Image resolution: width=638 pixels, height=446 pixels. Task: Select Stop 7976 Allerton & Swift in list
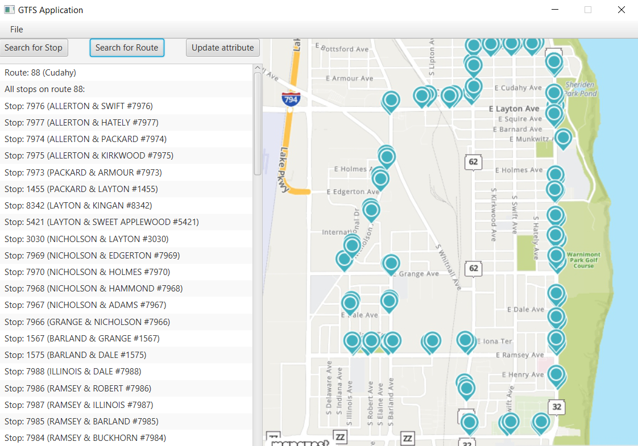pyautogui.click(x=78, y=106)
